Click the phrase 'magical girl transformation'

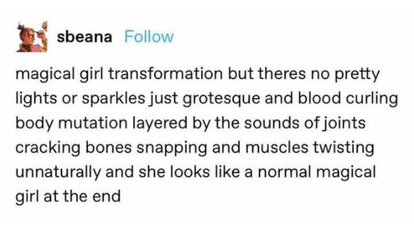119,74
